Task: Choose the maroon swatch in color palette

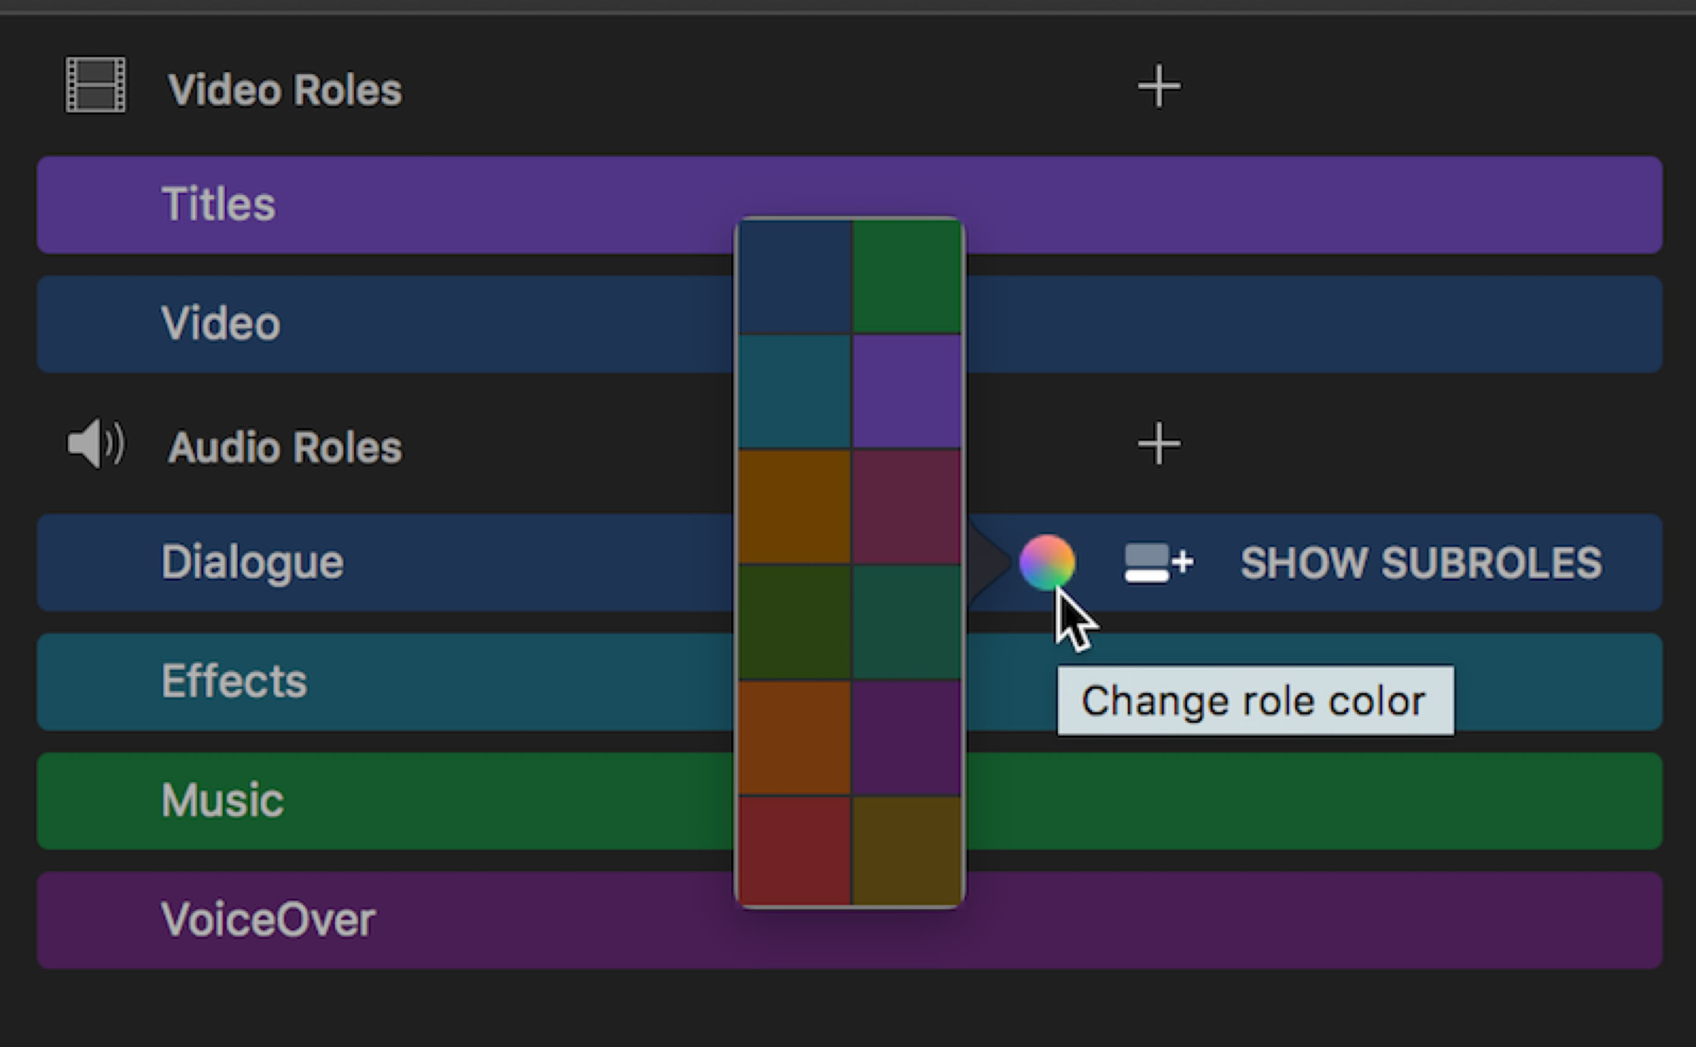Action: pyautogui.click(x=907, y=507)
